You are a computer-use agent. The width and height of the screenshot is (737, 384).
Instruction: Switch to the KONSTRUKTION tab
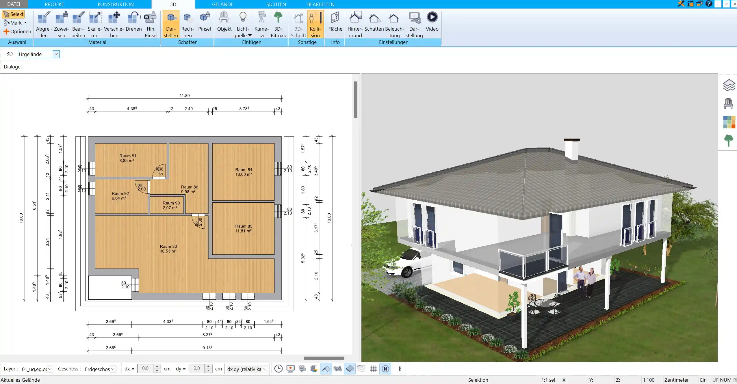click(116, 4)
